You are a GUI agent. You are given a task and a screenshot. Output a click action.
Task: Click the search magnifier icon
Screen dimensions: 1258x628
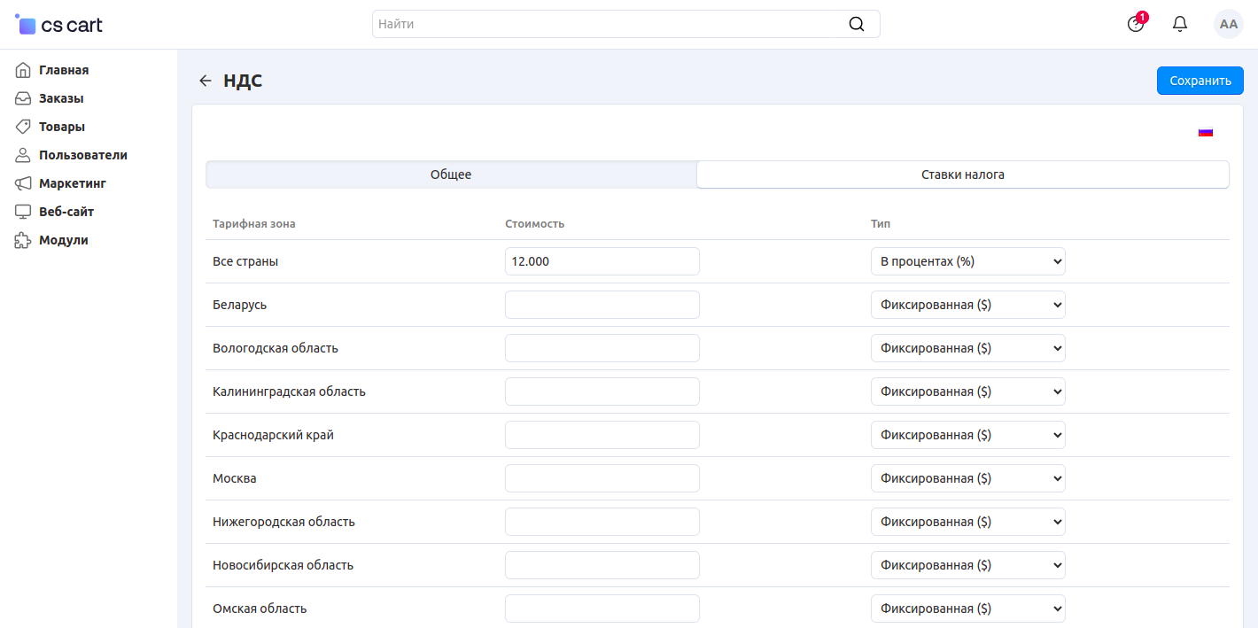click(856, 24)
